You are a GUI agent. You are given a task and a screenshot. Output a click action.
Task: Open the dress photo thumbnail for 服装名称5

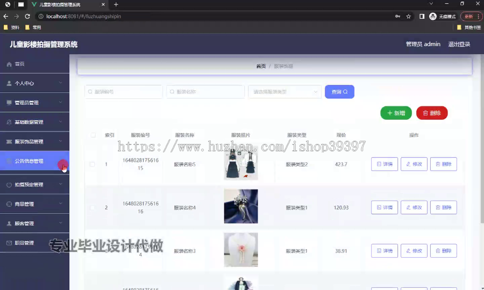[x=241, y=164]
